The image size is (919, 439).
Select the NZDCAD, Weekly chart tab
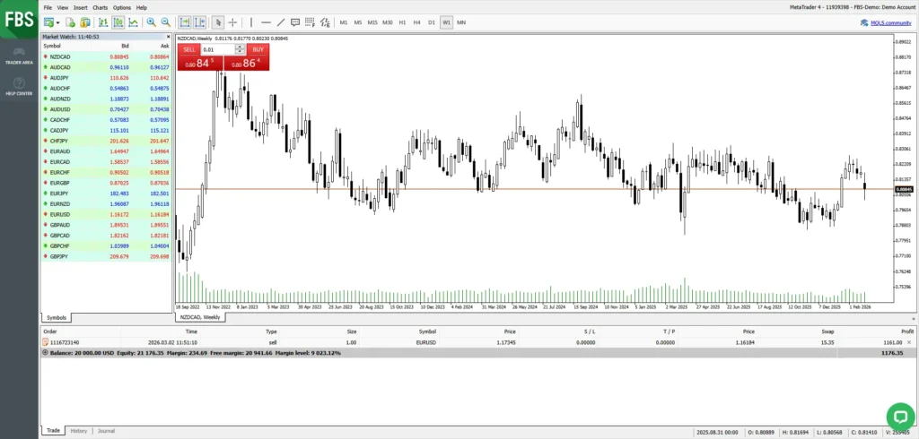point(200,317)
